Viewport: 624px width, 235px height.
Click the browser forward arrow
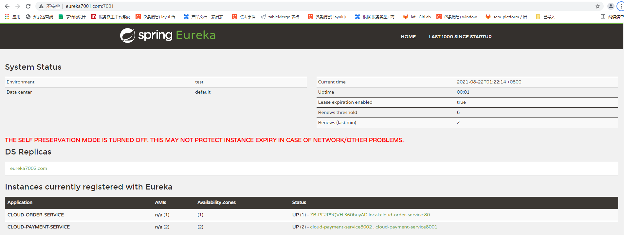pos(18,6)
